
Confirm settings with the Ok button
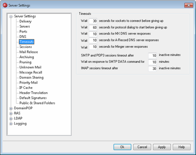(122, 147)
